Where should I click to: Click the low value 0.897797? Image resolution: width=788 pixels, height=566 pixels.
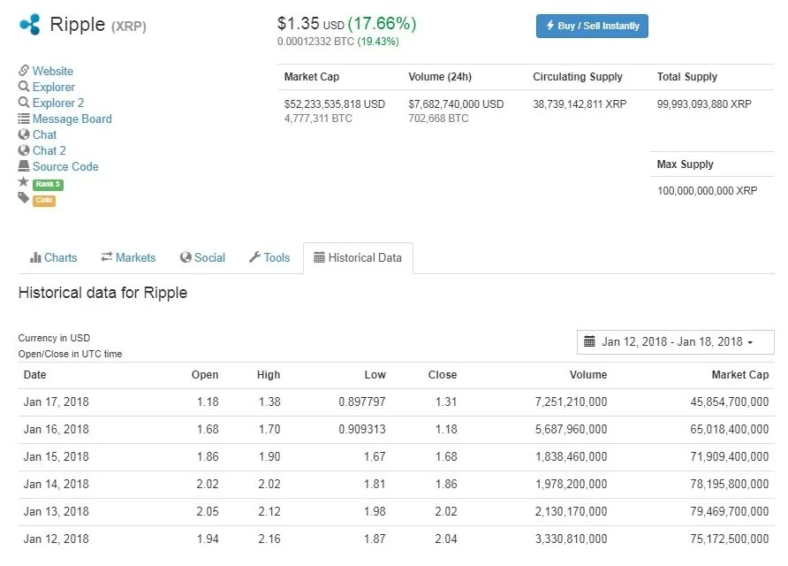click(362, 402)
